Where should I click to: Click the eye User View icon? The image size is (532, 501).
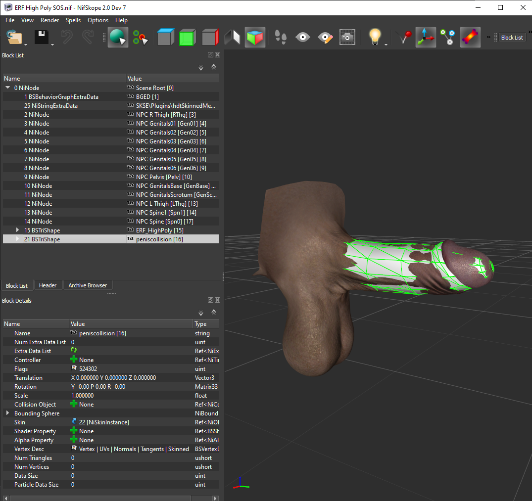pos(303,37)
